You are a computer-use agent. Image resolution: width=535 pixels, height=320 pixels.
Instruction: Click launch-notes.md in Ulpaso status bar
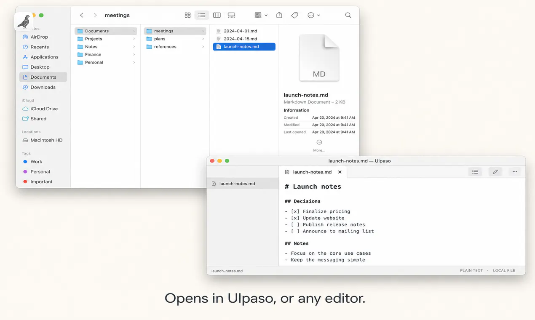(227, 271)
